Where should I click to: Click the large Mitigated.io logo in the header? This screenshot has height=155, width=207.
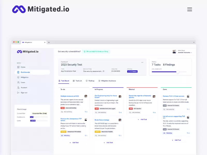41,9
